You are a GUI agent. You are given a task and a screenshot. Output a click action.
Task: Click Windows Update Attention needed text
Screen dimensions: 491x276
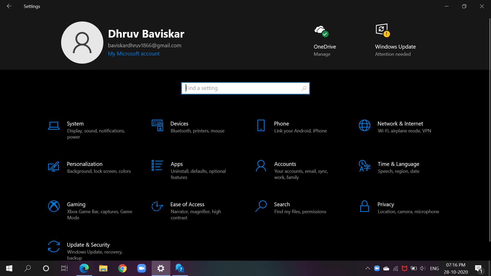click(x=393, y=54)
